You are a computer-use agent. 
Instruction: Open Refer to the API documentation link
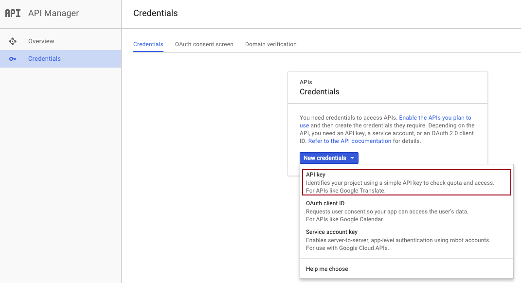pyautogui.click(x=350, y=141)
